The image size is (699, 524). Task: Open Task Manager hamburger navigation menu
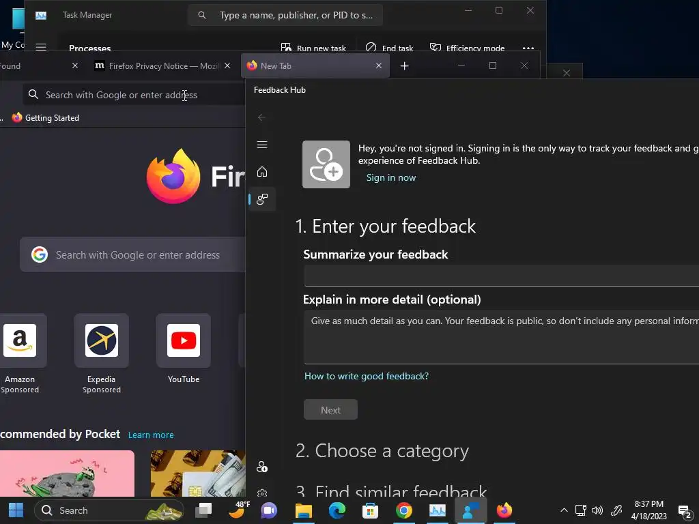point(41,47)
